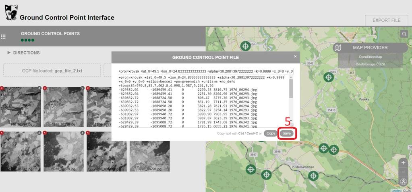
Task: Click the row ending 3822.97 3254.14 1976_06293.jpg
Action: (x=188, y=110)
